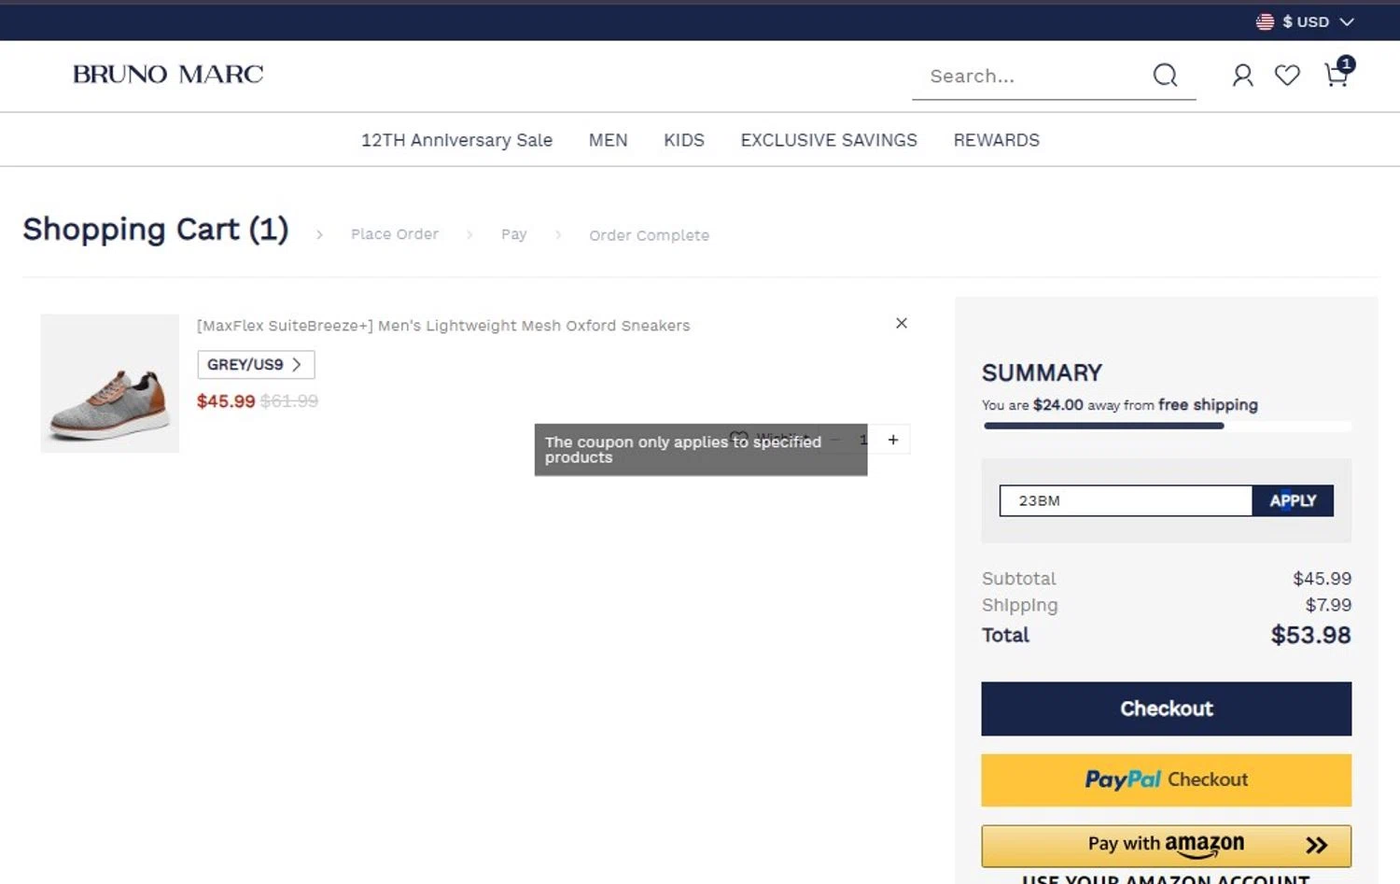
Task: Open the Men's Lightweight Mesh Oxford Sneakers link
Action: click(x=443, y=326)
